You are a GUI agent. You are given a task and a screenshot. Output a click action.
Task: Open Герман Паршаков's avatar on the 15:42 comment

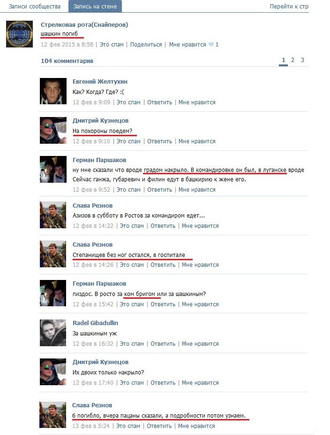pyautogui.click(x=53, y=293)
